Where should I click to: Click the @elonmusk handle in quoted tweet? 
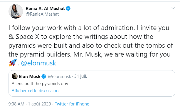(x=60, y=77)
